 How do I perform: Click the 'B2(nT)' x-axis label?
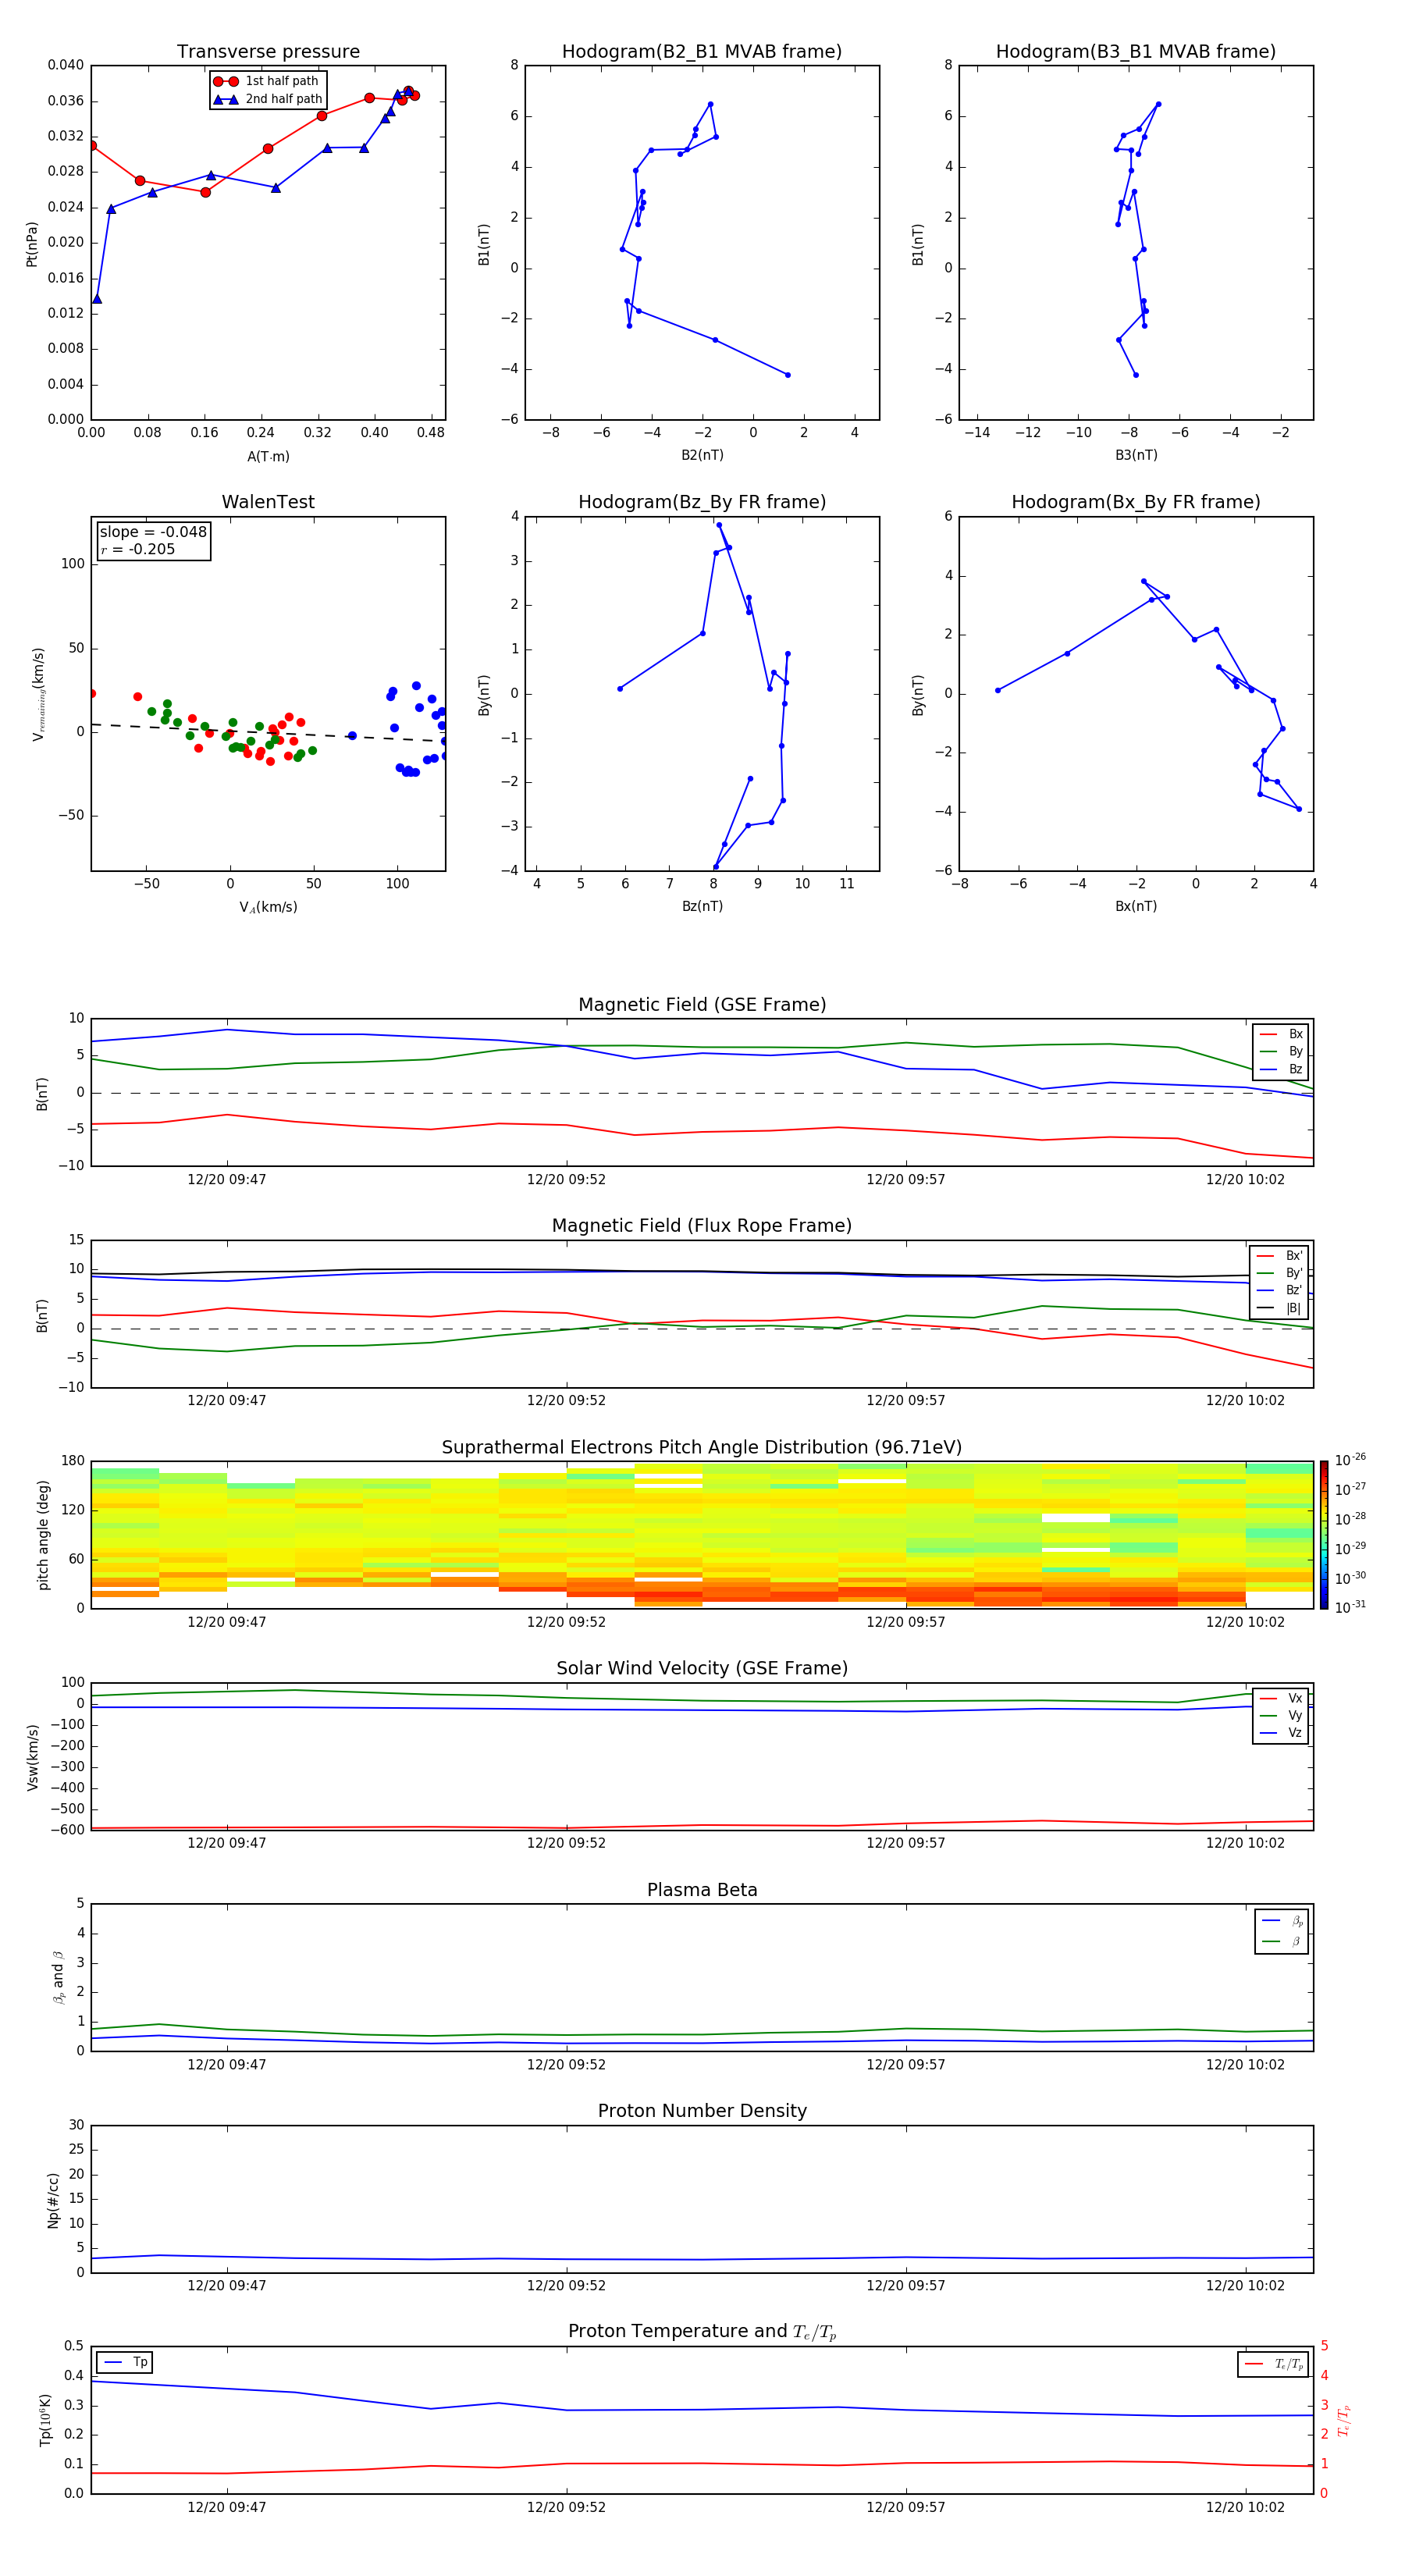pos(702,456)
